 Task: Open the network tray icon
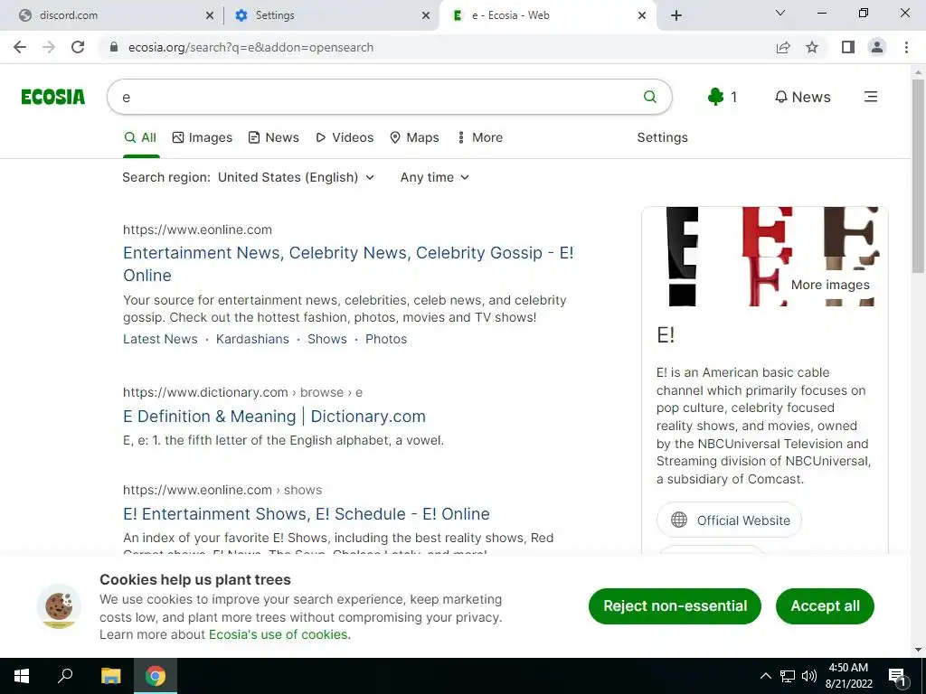(788, 676)
